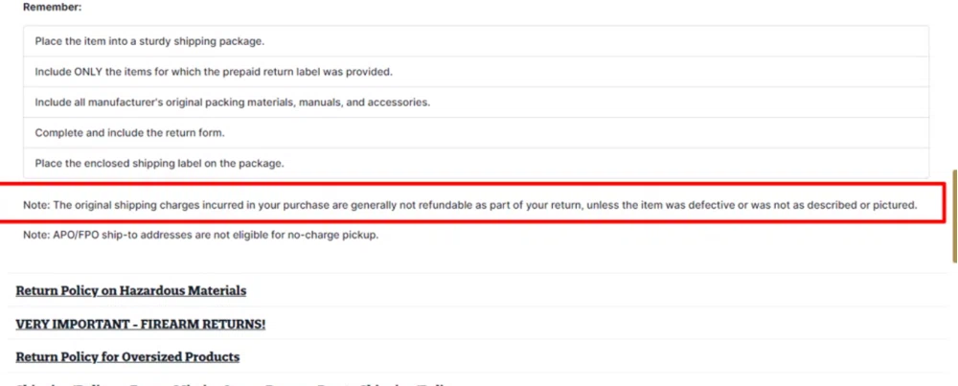This screenshot has height=386, width=958.
Task: Select 'Complete and include the return form' row
Action: [x=476, y=133]
